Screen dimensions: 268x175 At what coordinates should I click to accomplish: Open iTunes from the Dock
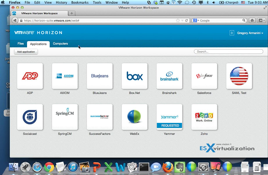73,167
